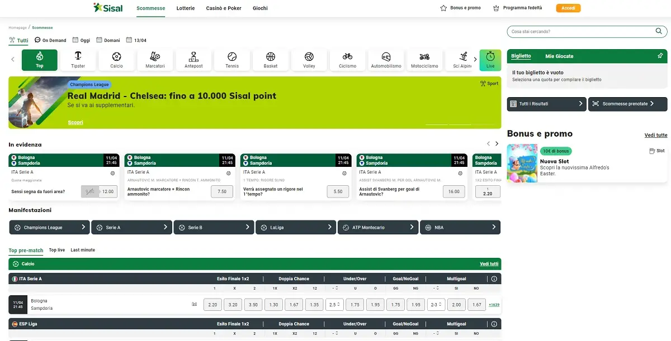
Task: Click the search magnifier icon
Action: click(660, 31)
